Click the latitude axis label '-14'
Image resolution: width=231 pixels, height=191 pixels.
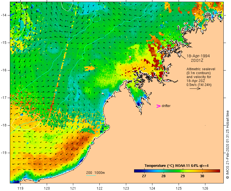pos(4,15)
